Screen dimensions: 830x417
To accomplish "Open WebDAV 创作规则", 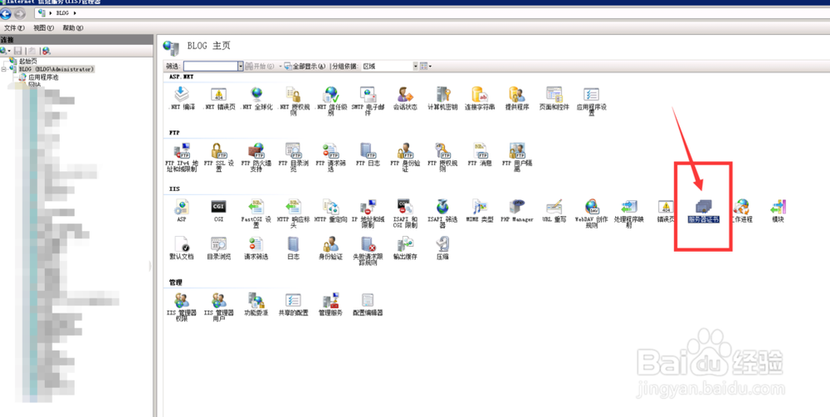I will click(x=592, y=214).
